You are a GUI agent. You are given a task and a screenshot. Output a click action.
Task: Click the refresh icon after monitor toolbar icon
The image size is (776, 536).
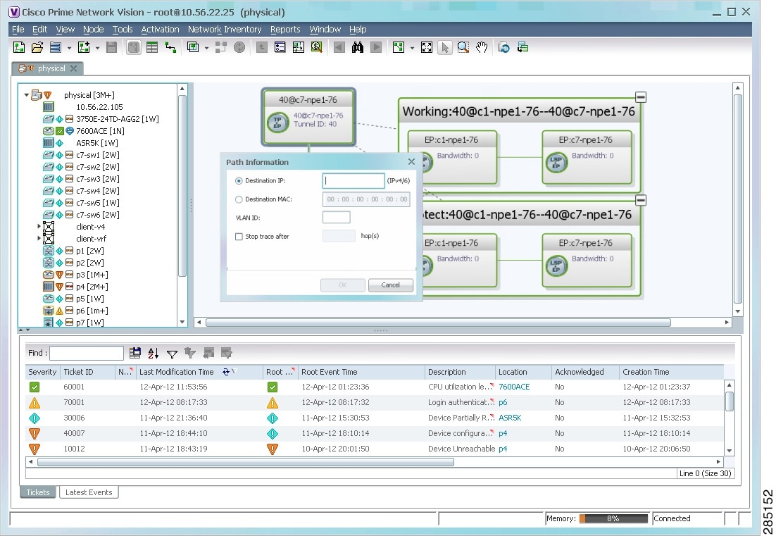[x=503, y=47]
